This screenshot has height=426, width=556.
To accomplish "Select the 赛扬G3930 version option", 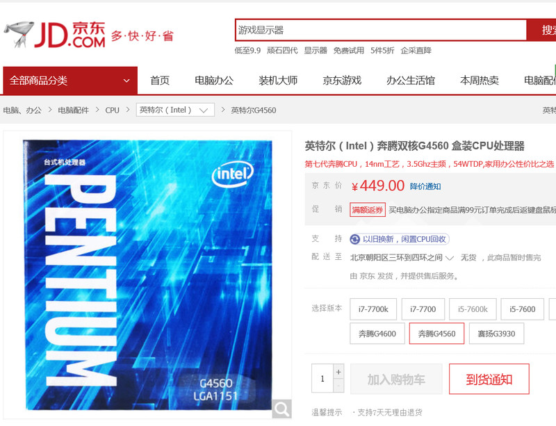I will click(496, 334).
